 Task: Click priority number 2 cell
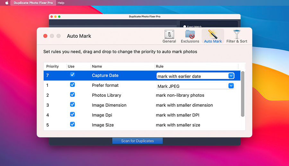coord(48,95)
